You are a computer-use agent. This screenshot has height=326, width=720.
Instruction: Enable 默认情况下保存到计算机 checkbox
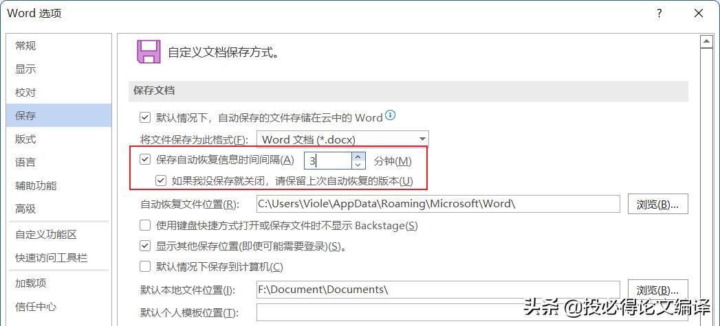point(145,266)
